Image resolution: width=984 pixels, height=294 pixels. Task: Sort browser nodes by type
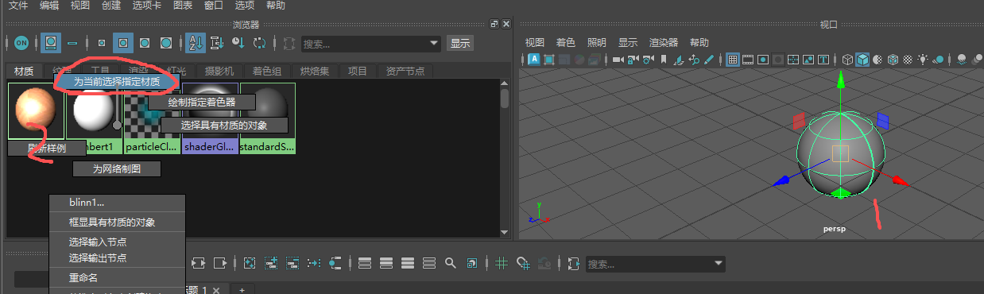pyautogui.click(x=216, y=43)
